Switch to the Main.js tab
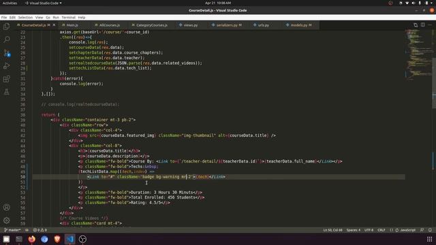Viewport: 436px width, 245px height. (x=72, y=25)
